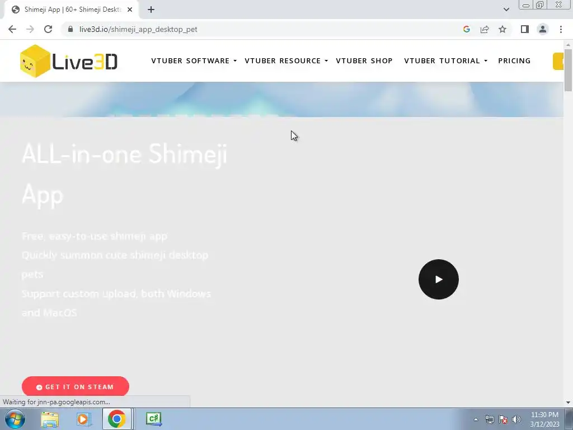Click the Action Center flag icon
Screen dimensions: 573x430
click(x=503, y=419)
